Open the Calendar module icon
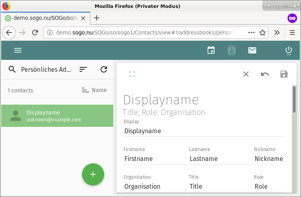The image size is (301, 197). [x=211, y=50]
